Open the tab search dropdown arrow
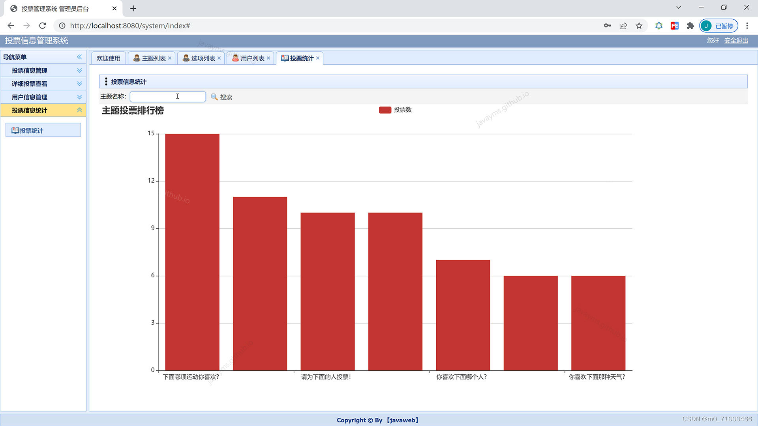 click(x=679, y=7)
